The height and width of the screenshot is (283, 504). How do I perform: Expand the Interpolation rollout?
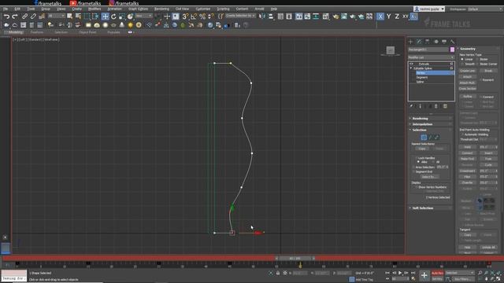[x=431, y=124]
